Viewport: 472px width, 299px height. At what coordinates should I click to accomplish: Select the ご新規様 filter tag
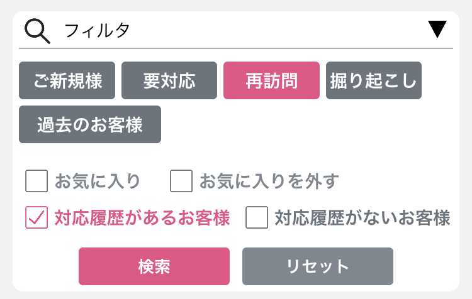point(67,80)
